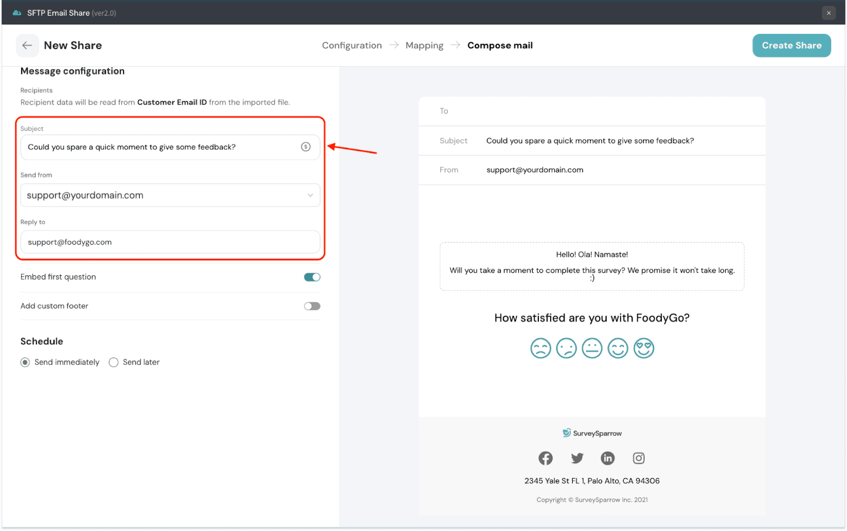Click the Twitter bird icon in footer

(x=577, y=458)
